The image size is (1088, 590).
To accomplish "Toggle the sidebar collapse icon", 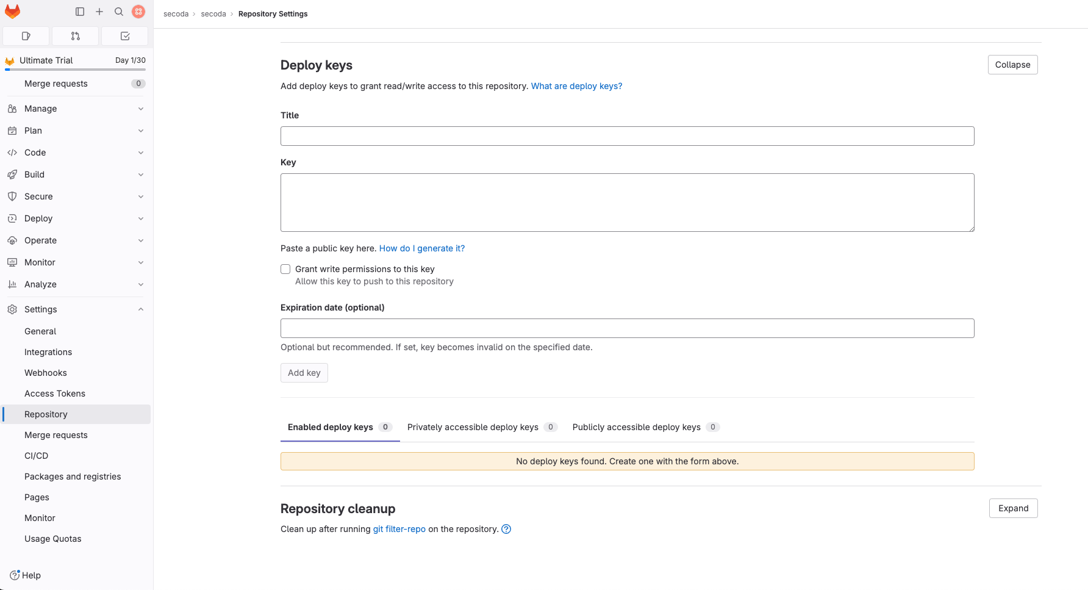I will click(x=80, y=12).
